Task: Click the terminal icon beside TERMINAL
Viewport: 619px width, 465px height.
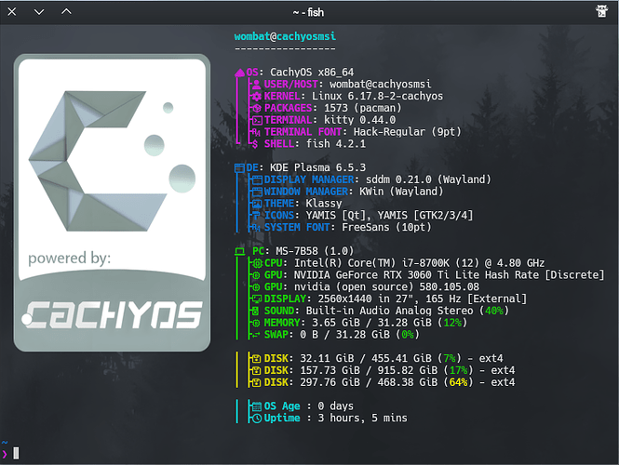Action: click(x=257, y=120)
